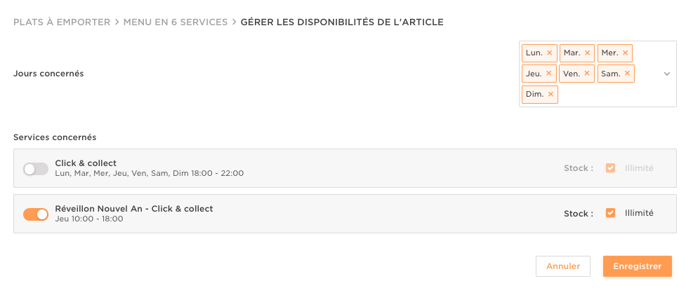Select the Click & collect service row
The height and width of the screenshot is (288, 686).
pyautogui.click(x=316, y=168)
